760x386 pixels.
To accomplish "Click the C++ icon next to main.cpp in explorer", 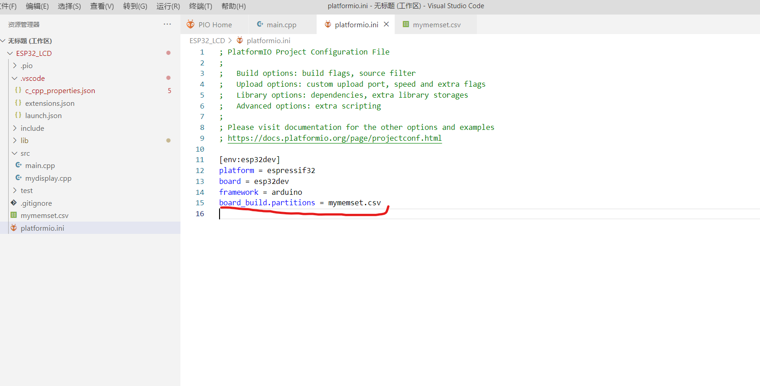I will pyautogui.click(x=19, y=165).
